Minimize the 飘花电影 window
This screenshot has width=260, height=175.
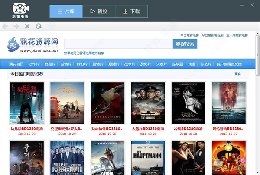click(x=242, y=5)
